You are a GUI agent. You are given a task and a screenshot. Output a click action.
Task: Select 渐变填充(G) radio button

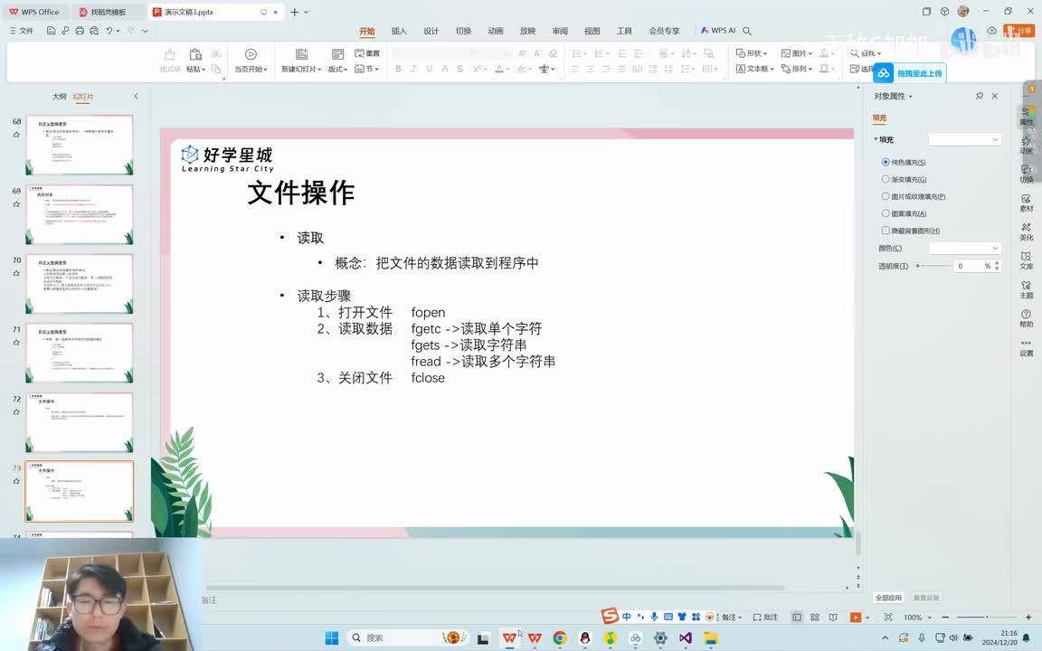pos(886,179)
